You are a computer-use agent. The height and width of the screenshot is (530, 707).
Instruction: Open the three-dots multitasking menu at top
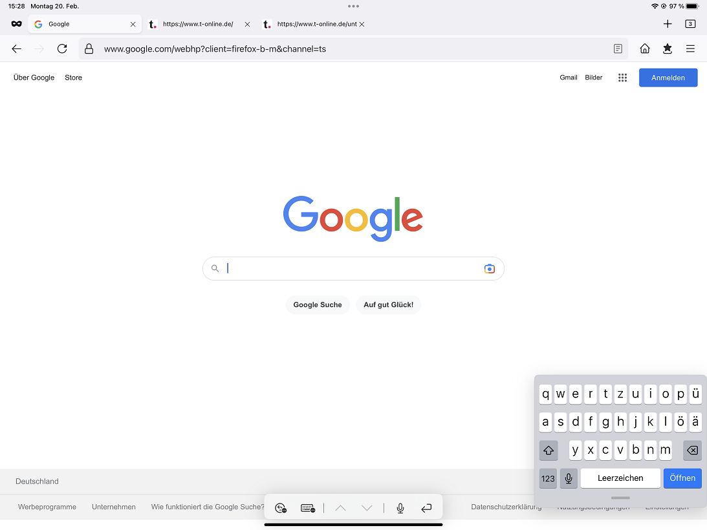(x=353, y=6)
